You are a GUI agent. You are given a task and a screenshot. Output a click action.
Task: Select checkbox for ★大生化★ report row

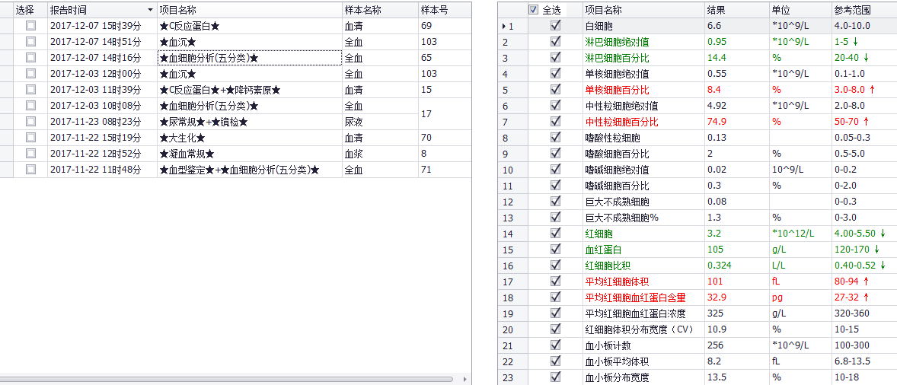(30, 138)
